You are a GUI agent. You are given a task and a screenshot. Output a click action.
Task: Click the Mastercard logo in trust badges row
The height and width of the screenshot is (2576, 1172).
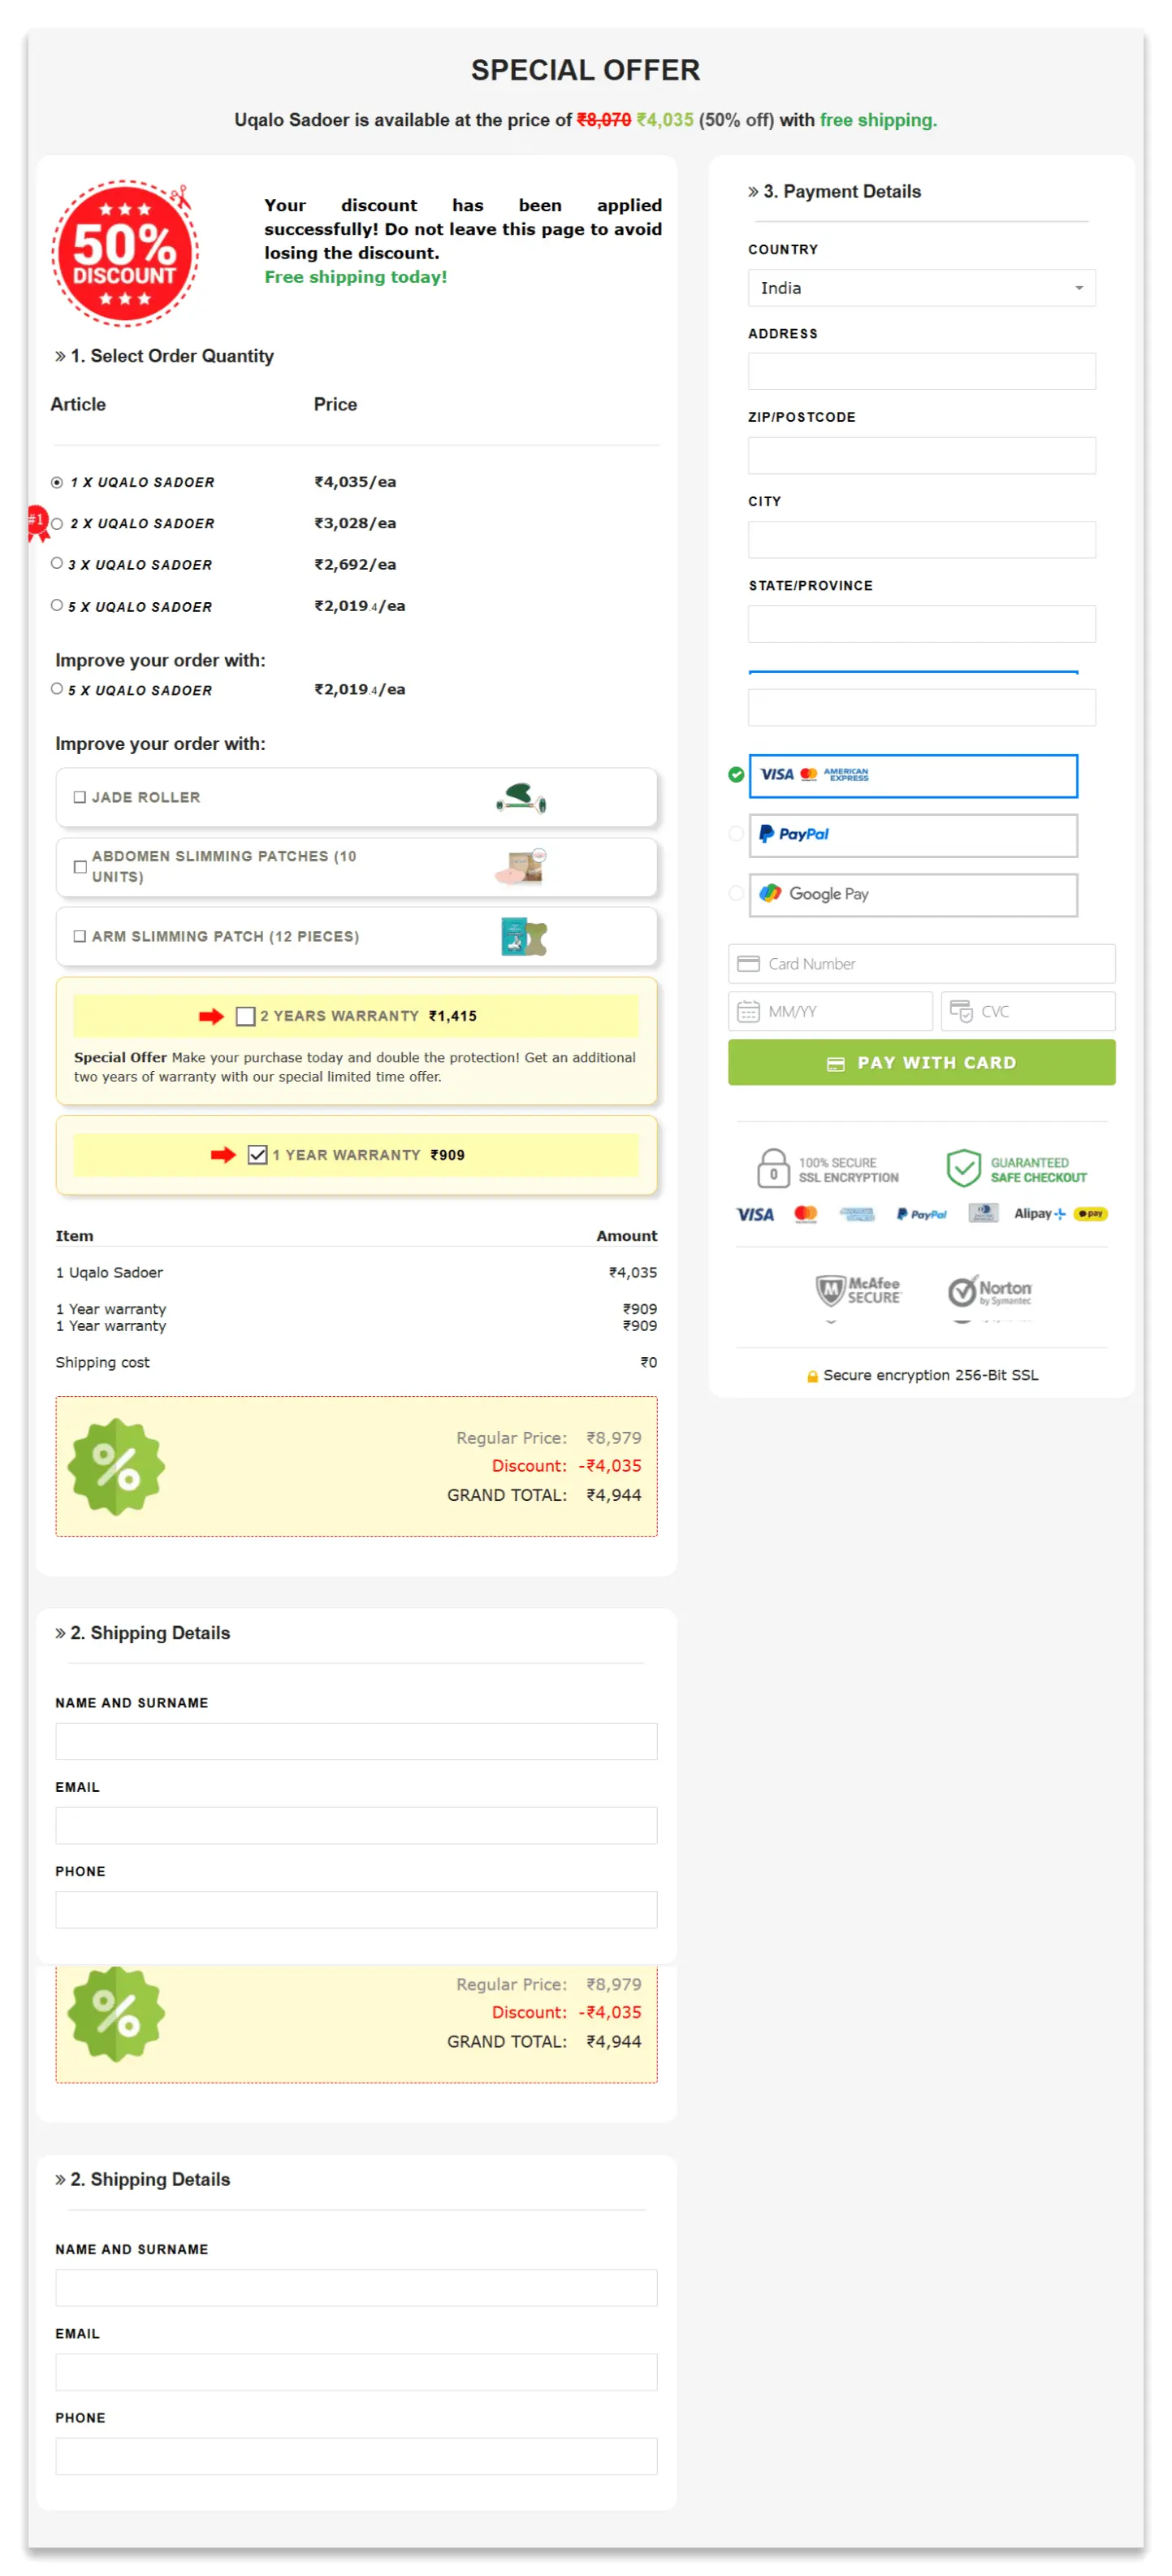point(806,1213)
